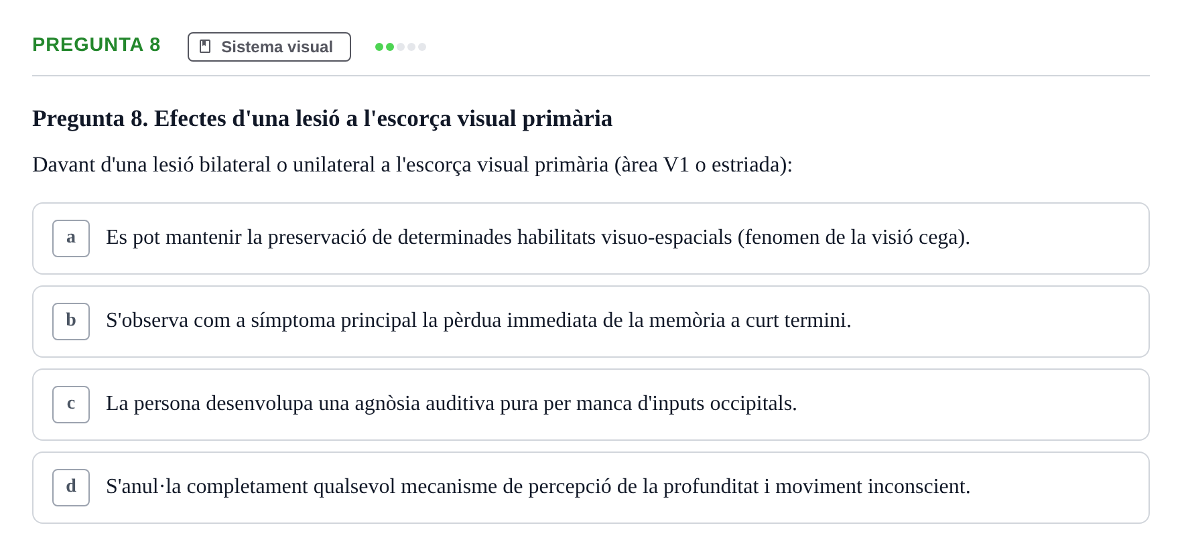Click the letter c answer badge
The height and width of the screenshot is (556, 1182).
71,405
